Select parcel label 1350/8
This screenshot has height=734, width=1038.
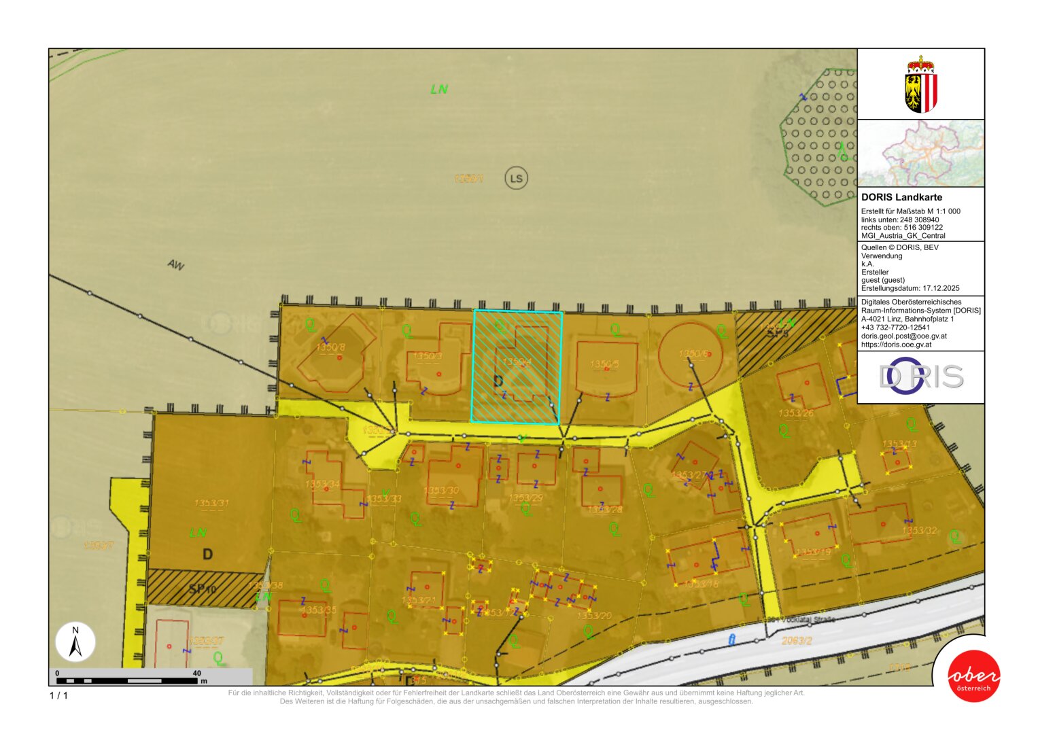pos(330,347)
